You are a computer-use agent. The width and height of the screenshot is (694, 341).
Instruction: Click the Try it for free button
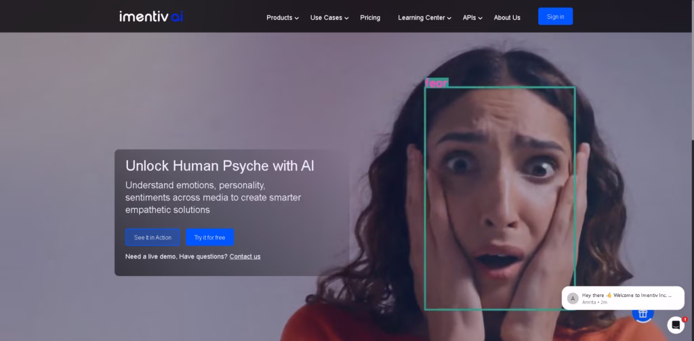pos(209,237)
